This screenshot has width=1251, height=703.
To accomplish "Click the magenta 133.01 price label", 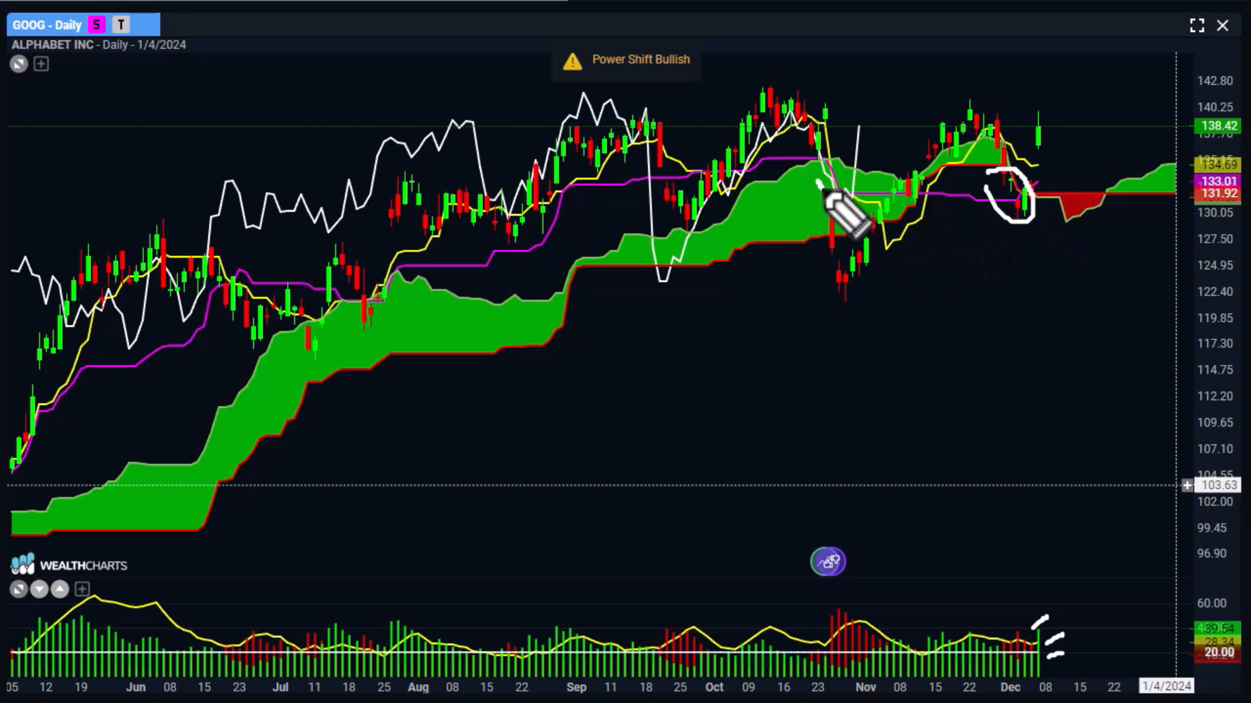I will 1218,181.
